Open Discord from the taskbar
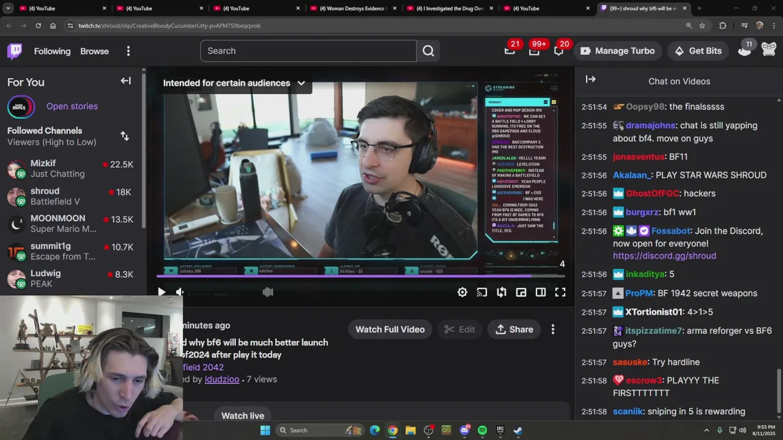Viewport: 783px width, 440px height. [x=464, y=430]
